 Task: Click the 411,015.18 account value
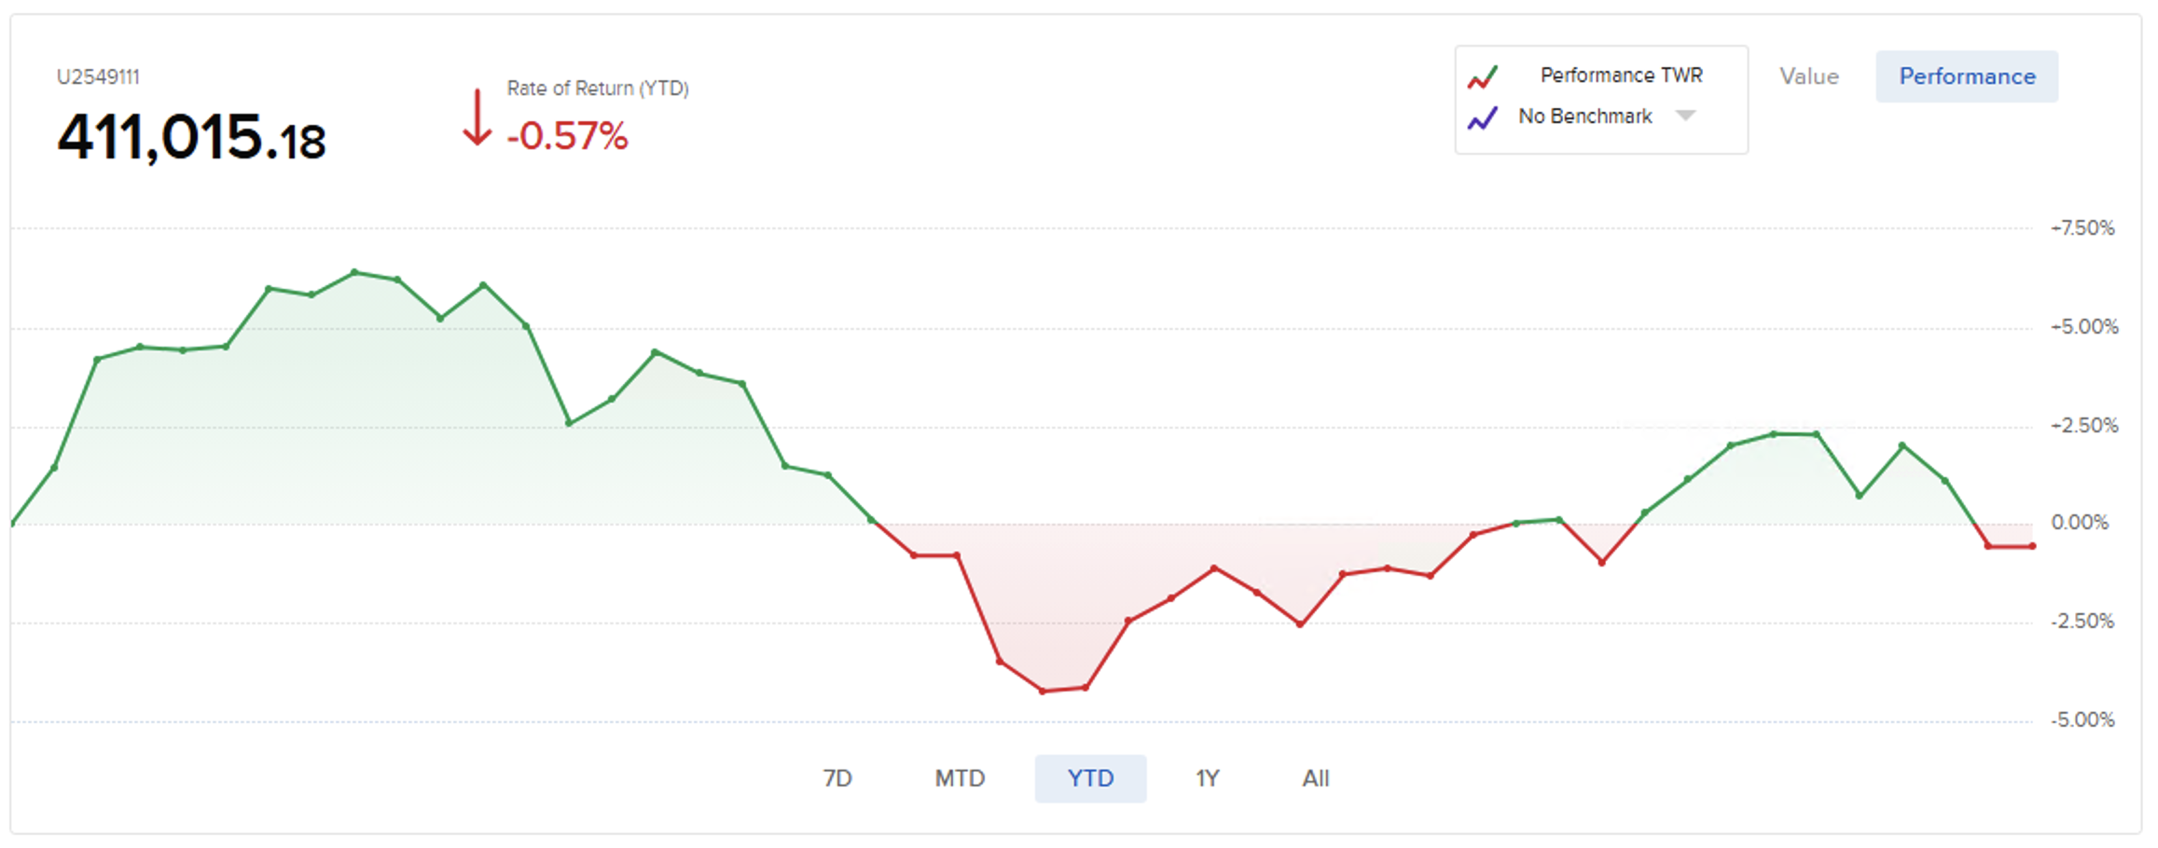coord(191,138)
